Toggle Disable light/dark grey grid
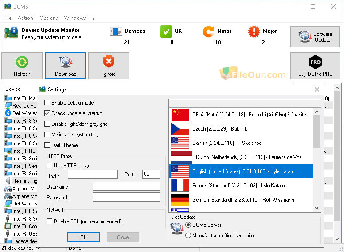Viewport: 344px width, 252px height. click(47, 124)
